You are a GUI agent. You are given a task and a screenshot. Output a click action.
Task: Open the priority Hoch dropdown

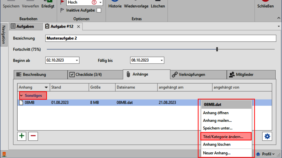(x=100, y=3)
